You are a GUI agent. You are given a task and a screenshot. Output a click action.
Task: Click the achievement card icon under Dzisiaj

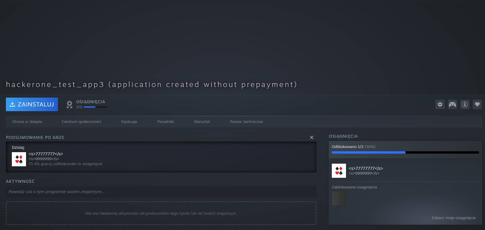coord(19,159)
